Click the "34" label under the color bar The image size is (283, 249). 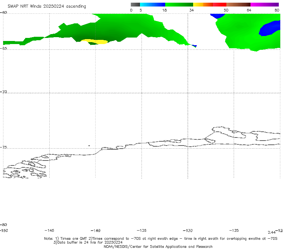pos(192,10)
